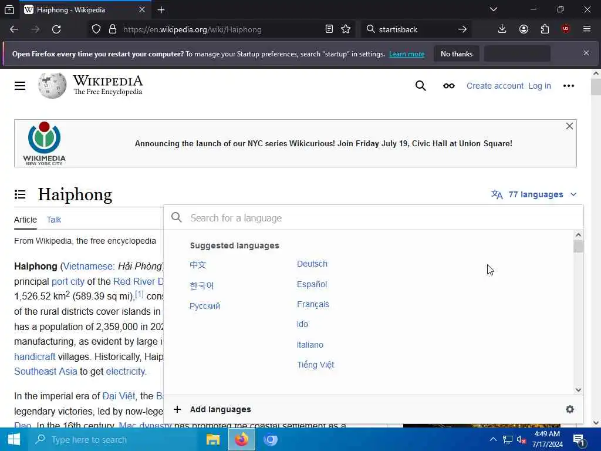This screenshot has width=601, height=451.
Task: Open personal tools three-dots menu
Action: pos(568,86)
